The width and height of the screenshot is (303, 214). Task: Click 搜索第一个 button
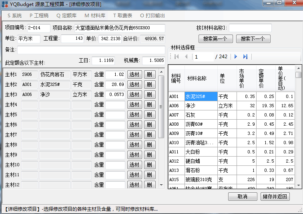[x=215, y=39]
